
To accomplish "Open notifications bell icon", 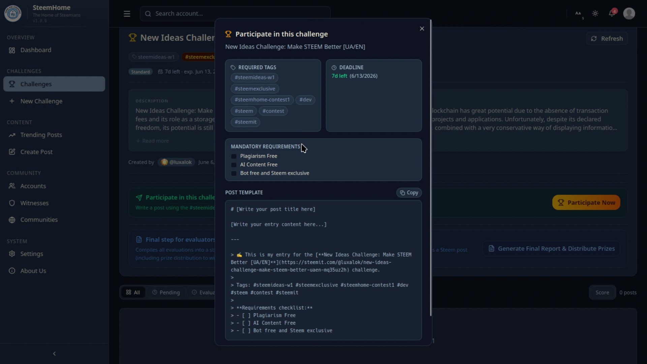I will tap(612, 13).
